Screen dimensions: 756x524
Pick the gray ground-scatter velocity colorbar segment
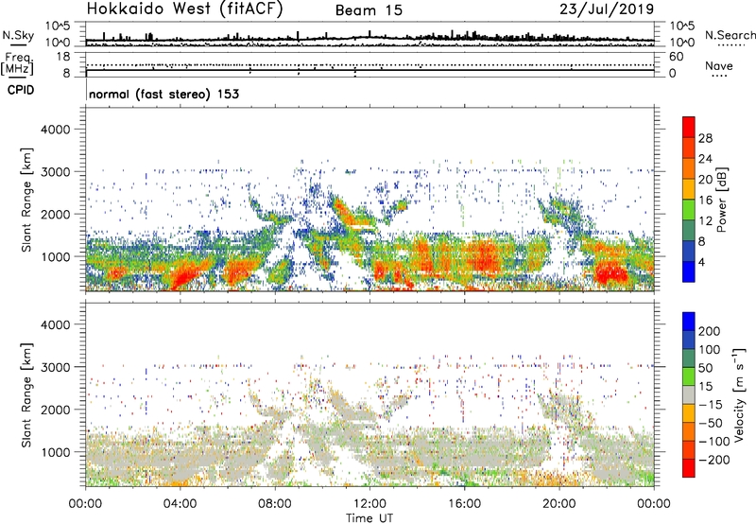[689, 395]
